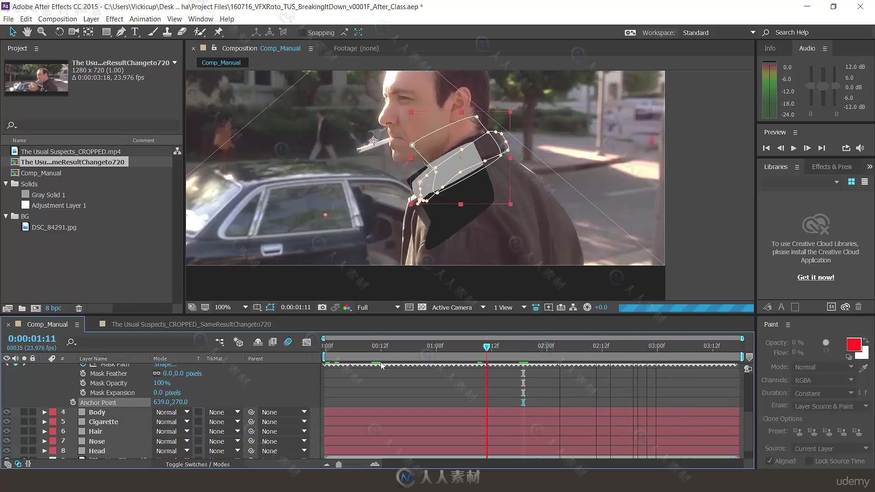875x492 pixels.
Task: Hide the Body layer eye toggle
Action: coord(6,412)
